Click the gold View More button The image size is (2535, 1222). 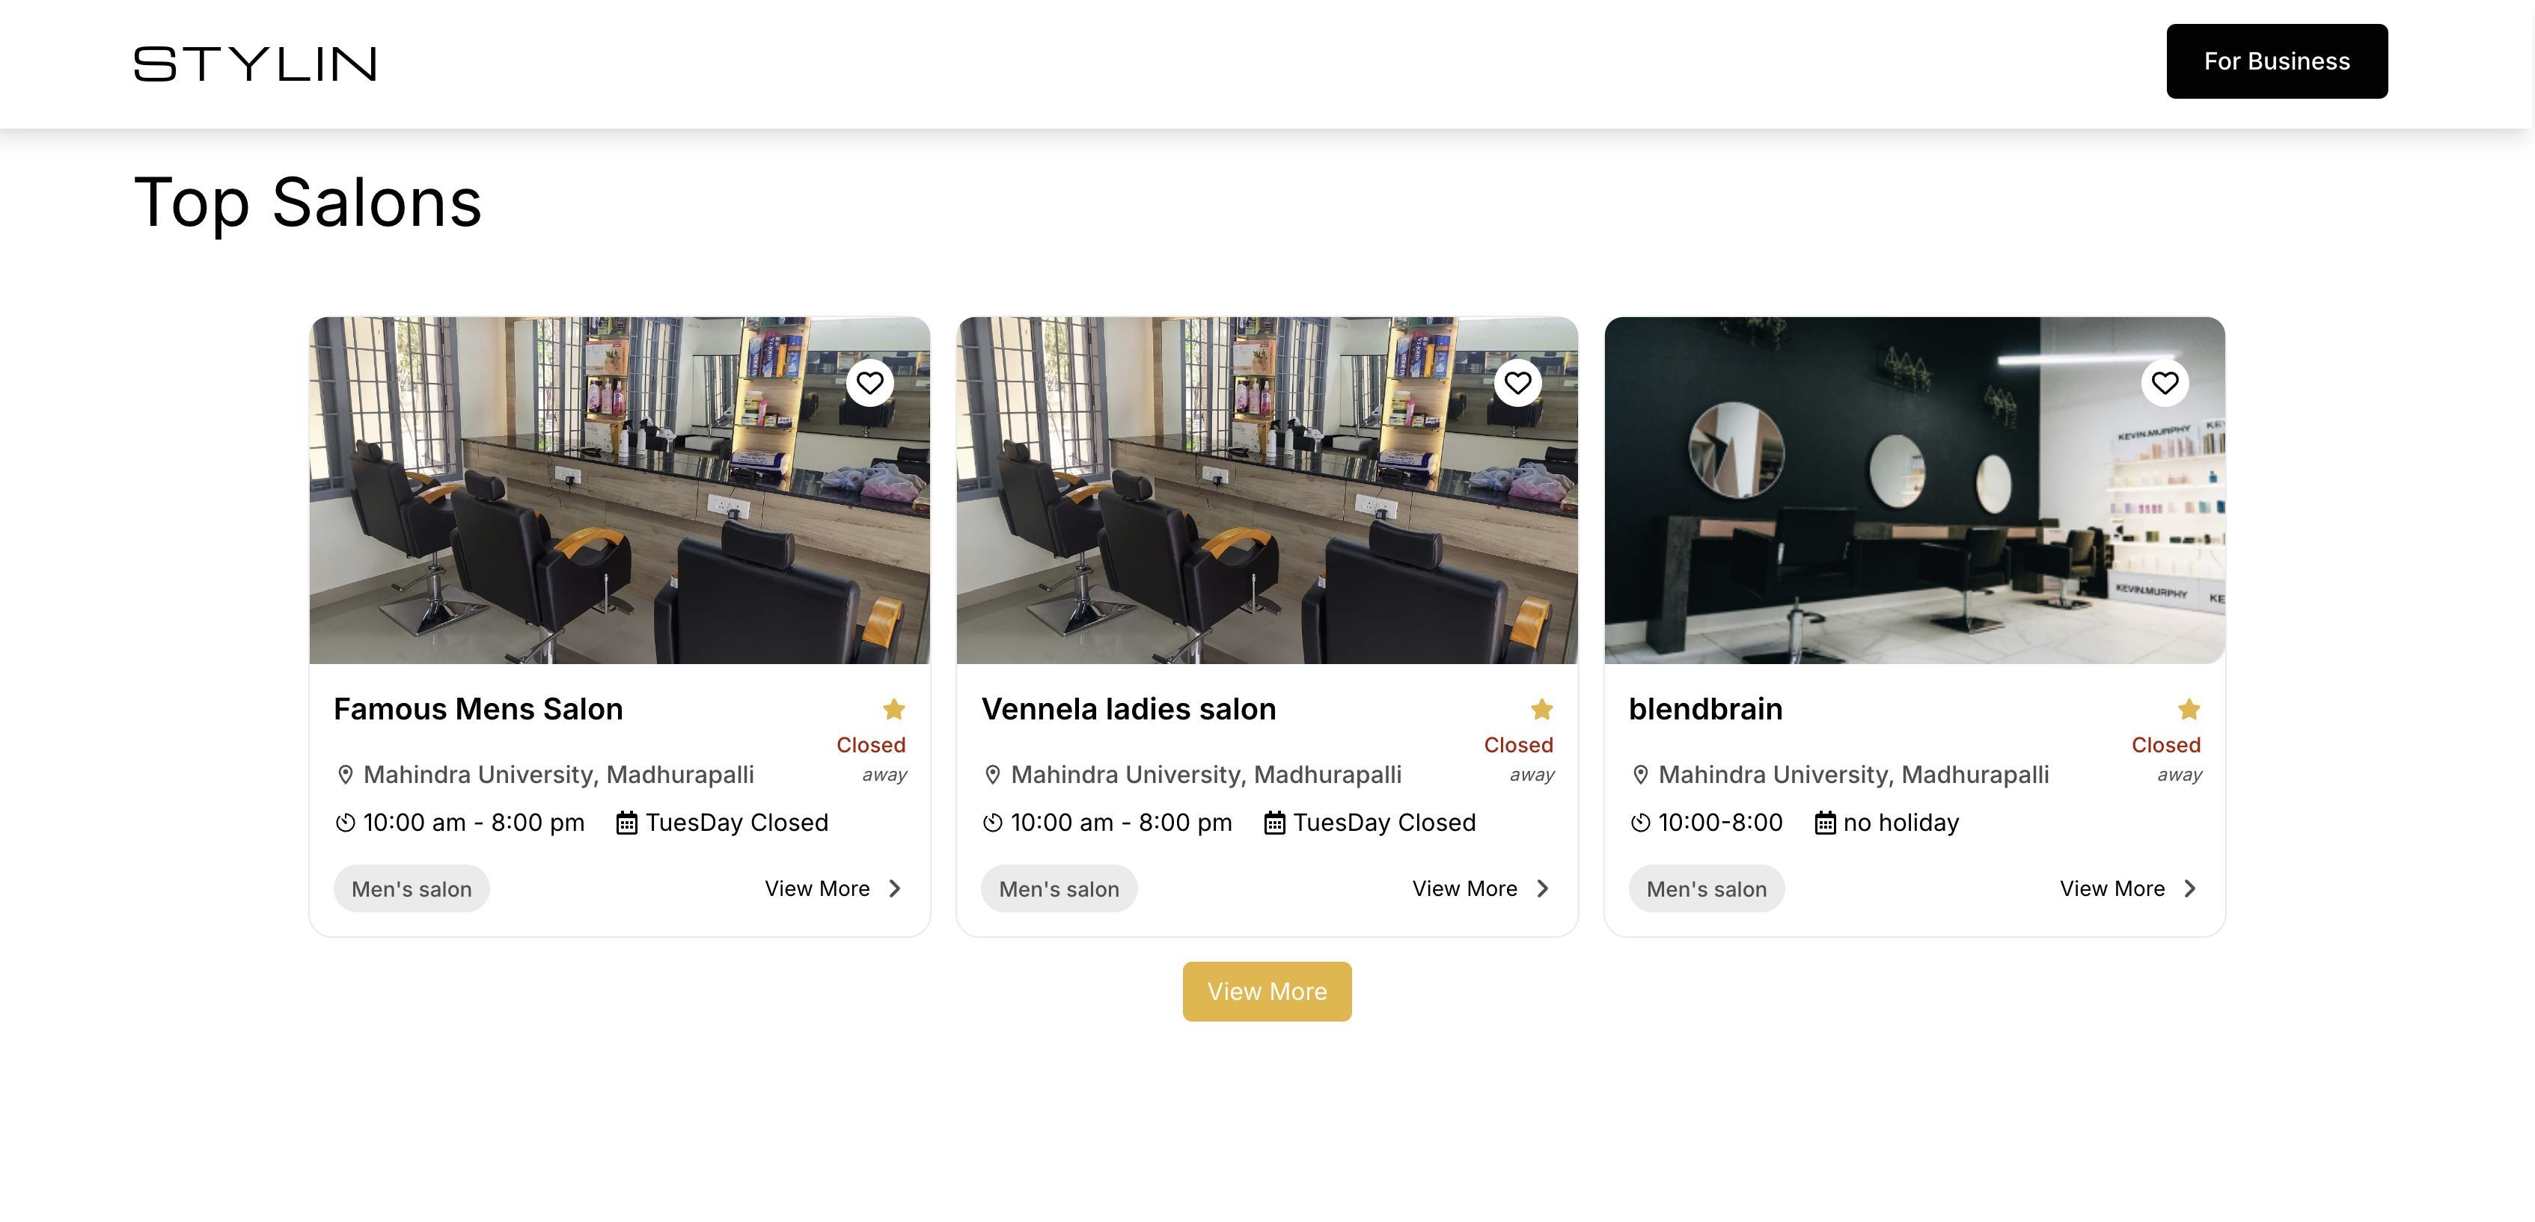(x=1267, y=991)
